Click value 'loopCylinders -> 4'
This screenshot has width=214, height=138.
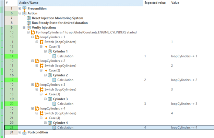point(184,127)
